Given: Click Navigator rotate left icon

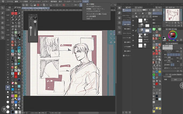Looking at the screenshot, I should (x=170, y=26).
